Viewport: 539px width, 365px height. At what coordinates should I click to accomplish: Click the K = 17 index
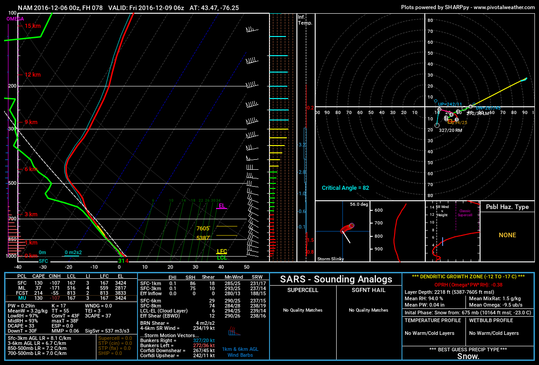pos(58,306)
